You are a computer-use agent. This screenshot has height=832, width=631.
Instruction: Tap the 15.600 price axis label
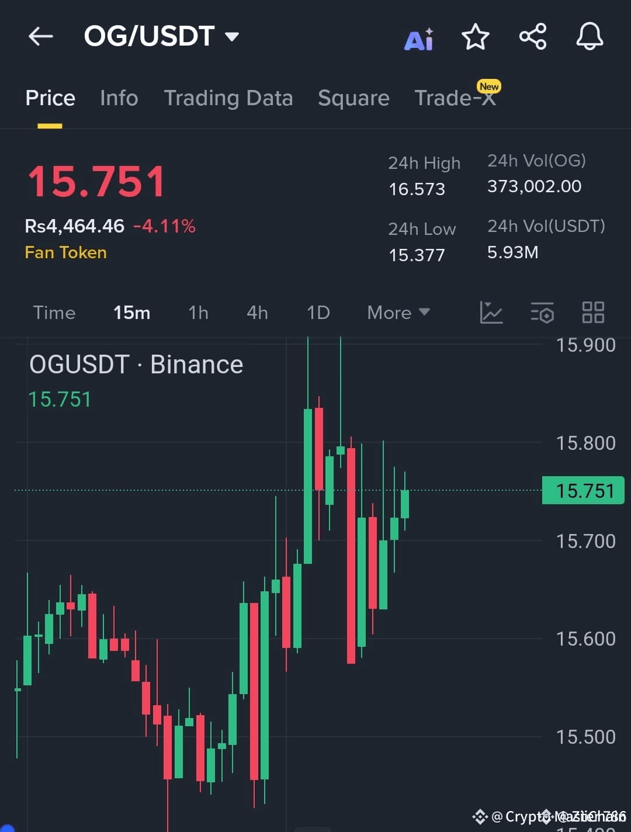pos(585,639)
